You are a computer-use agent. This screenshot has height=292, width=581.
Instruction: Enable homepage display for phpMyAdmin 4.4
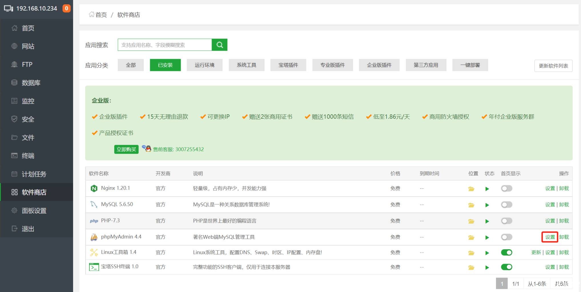(x=506, y=237)
